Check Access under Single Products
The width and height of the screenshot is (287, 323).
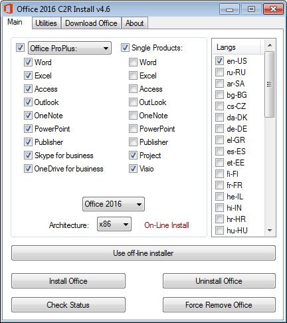tap(133, 89)
